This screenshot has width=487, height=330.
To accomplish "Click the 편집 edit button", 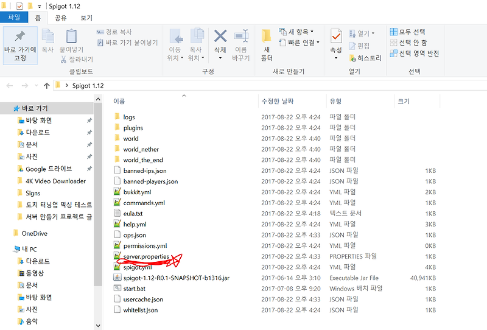I will 359,46.
